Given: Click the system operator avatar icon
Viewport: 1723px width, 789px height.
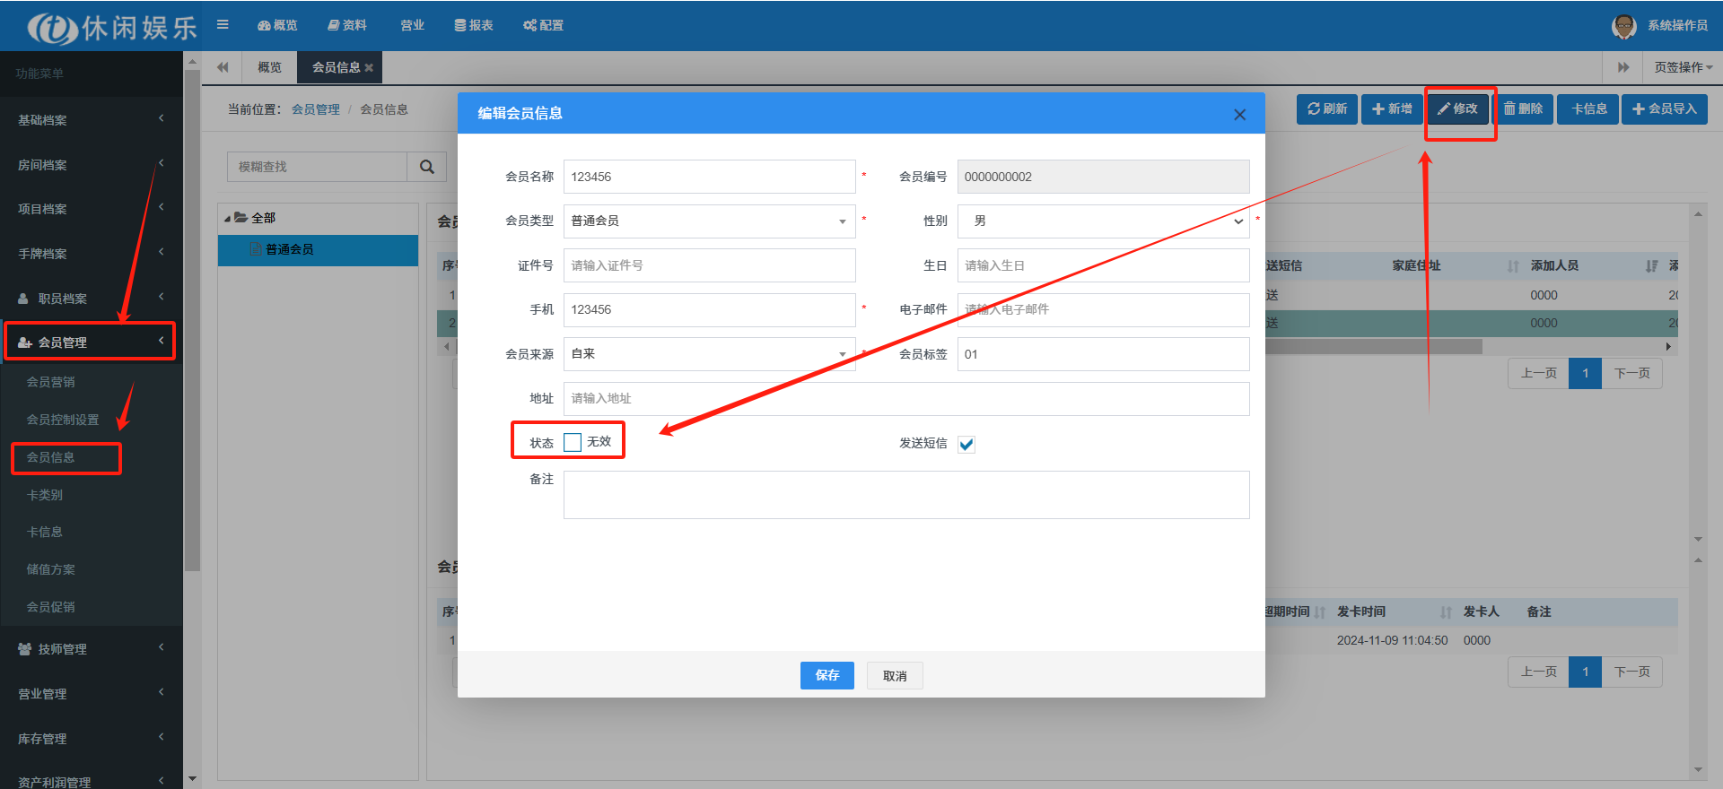Looking at the screenshot, I should [x=1623, y=26].
